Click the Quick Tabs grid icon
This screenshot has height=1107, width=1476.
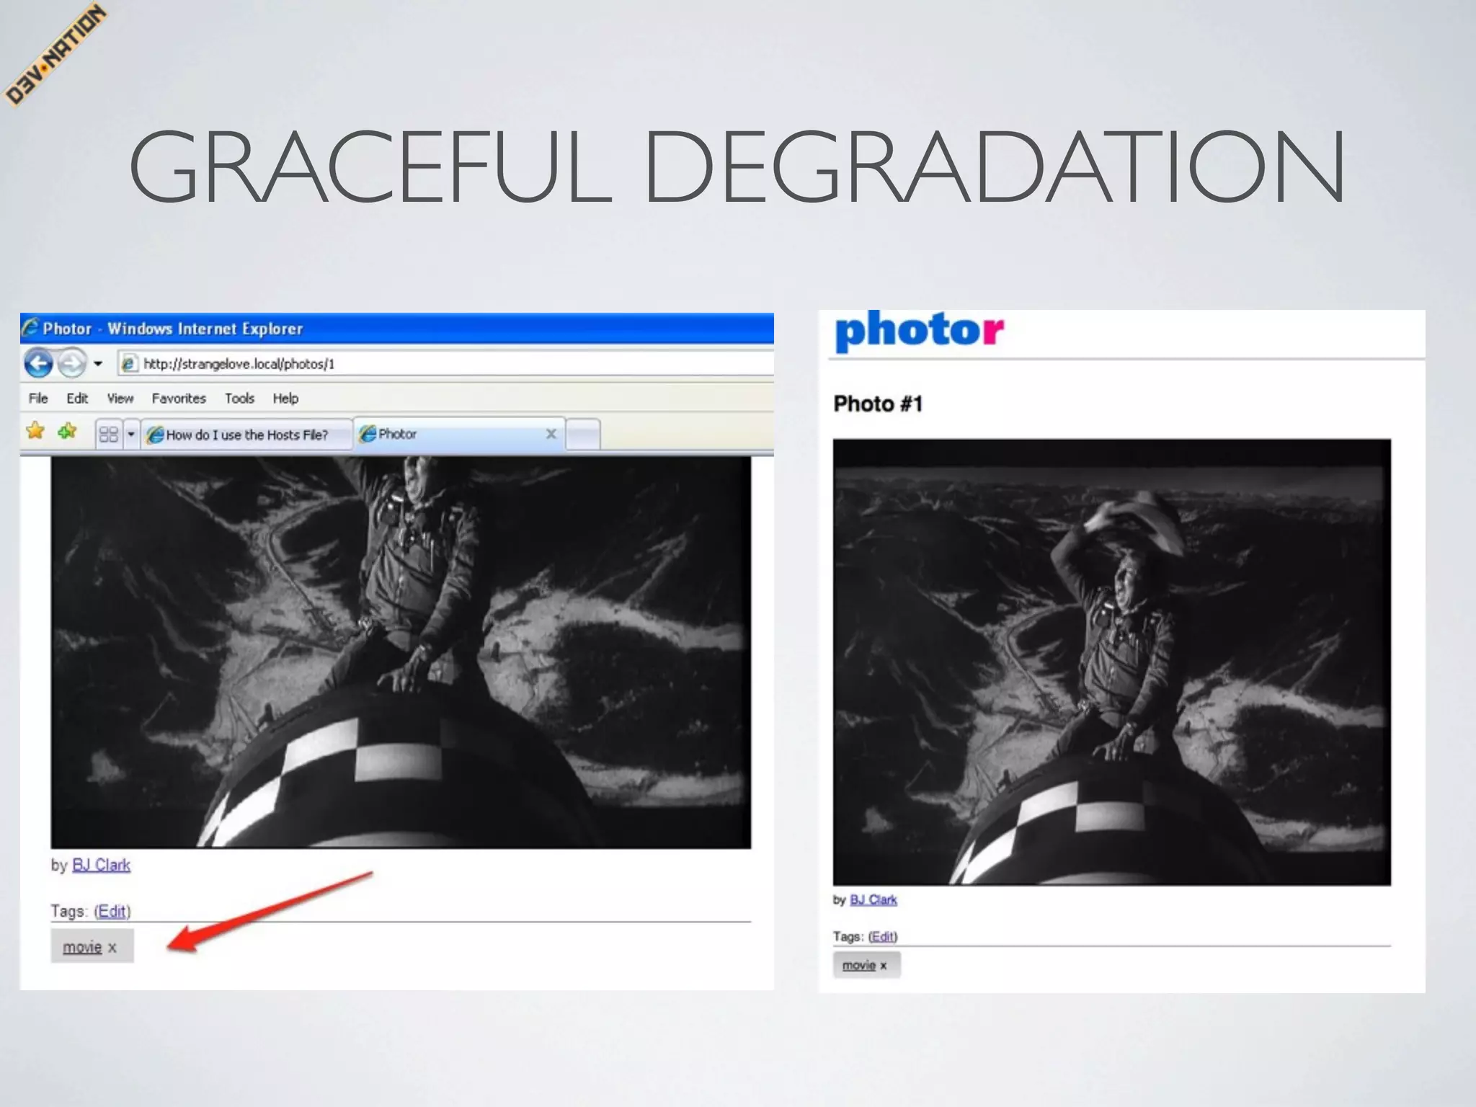point(109,435)
